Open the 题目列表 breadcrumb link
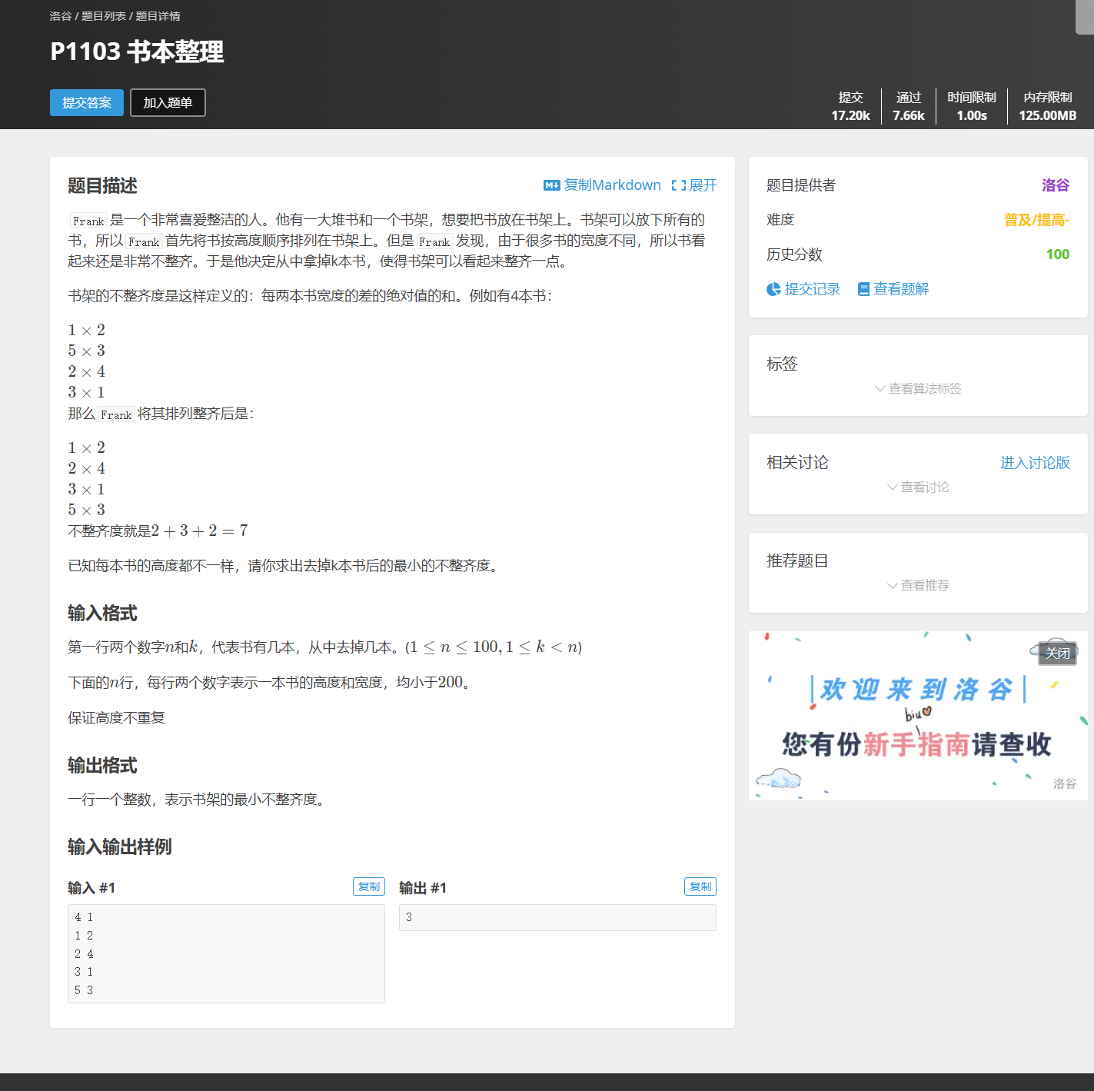This screenshot has width=1094, height=1091. (104, 16)
